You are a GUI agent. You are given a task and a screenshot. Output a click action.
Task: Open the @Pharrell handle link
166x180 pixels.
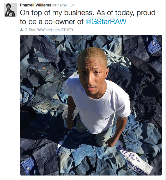pyautogui.click(x=60, y=5)
